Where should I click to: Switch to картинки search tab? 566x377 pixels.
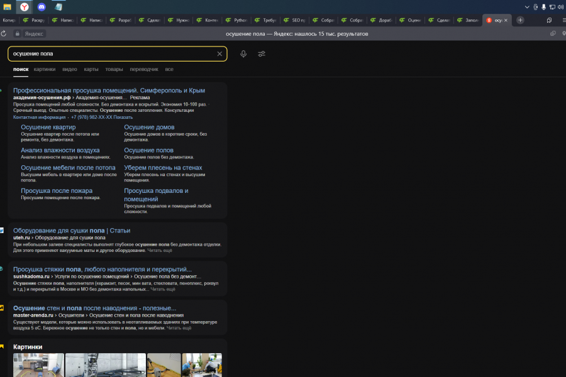(x=45, y=69)
